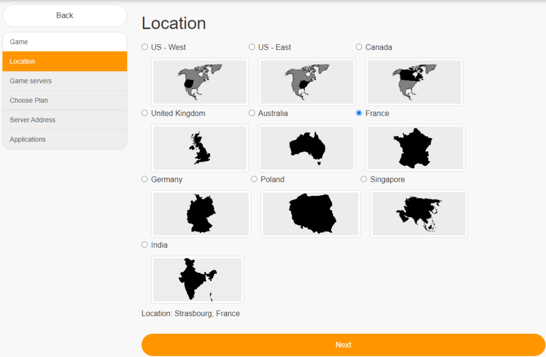This screenshot has width=546, height=357.
Task: Select the Singapore radio button
Action: 364,179
